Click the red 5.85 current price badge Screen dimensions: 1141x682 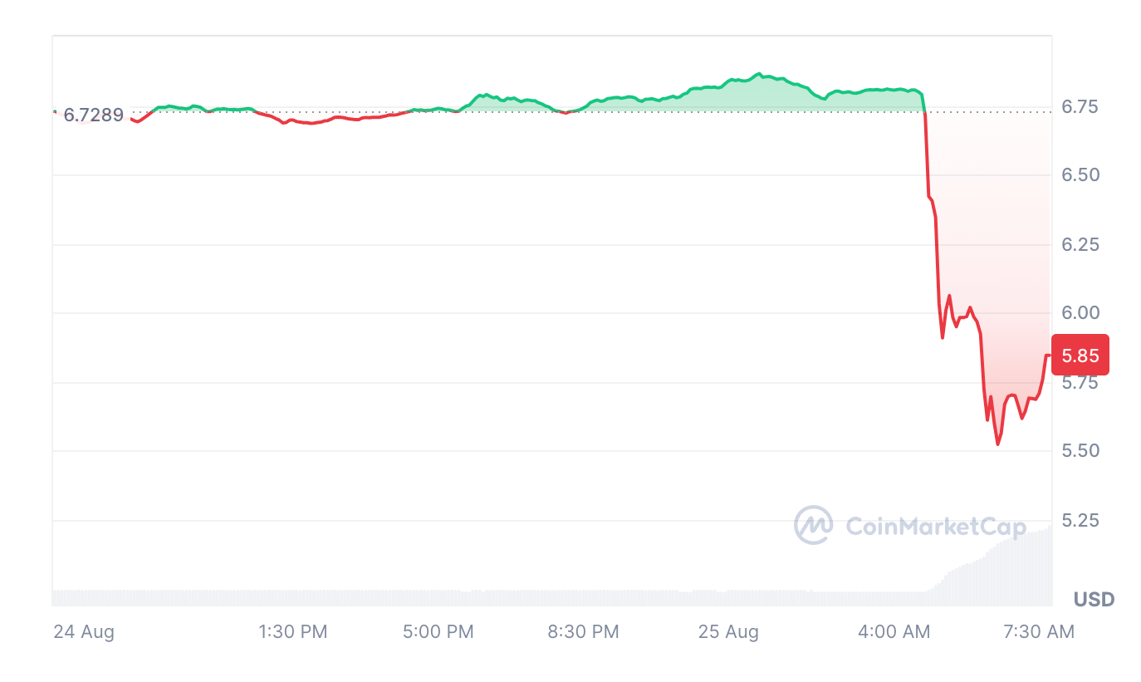[1080, 356]
